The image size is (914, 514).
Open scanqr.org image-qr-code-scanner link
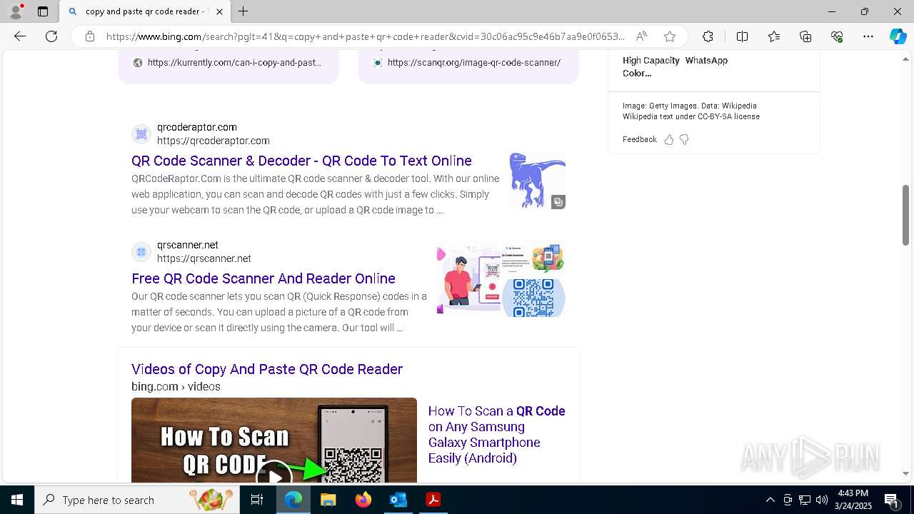tap(474, 62)
